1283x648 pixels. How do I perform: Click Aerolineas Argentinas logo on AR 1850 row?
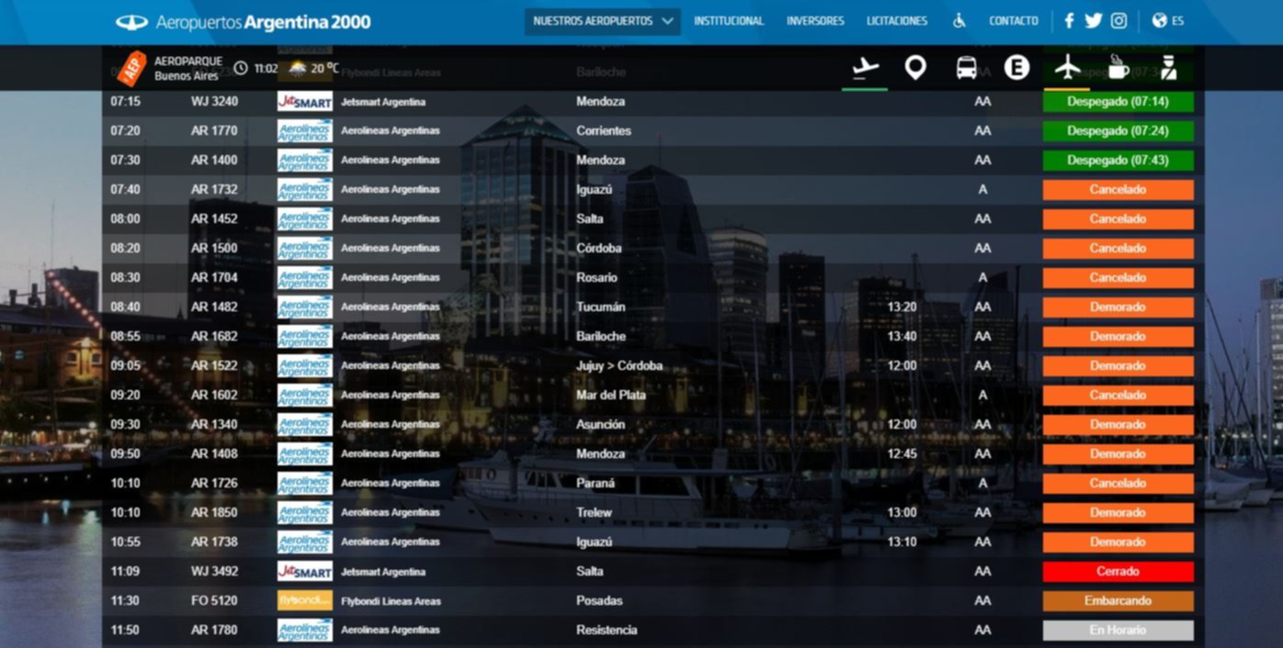click(x=305, y=512)
